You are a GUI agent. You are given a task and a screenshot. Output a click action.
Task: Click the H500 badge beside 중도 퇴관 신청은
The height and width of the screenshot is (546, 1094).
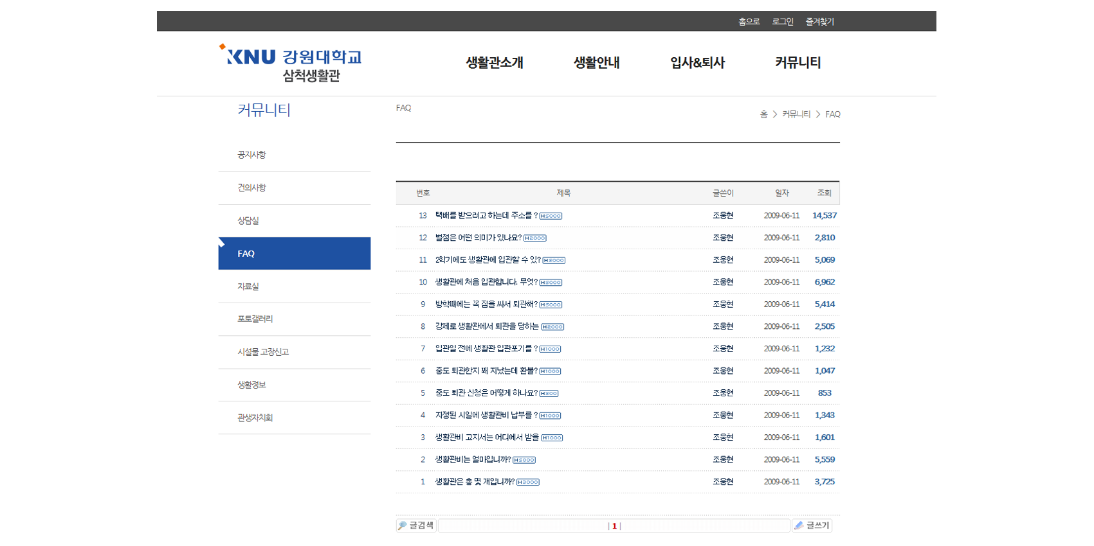[x=549, y=394]
